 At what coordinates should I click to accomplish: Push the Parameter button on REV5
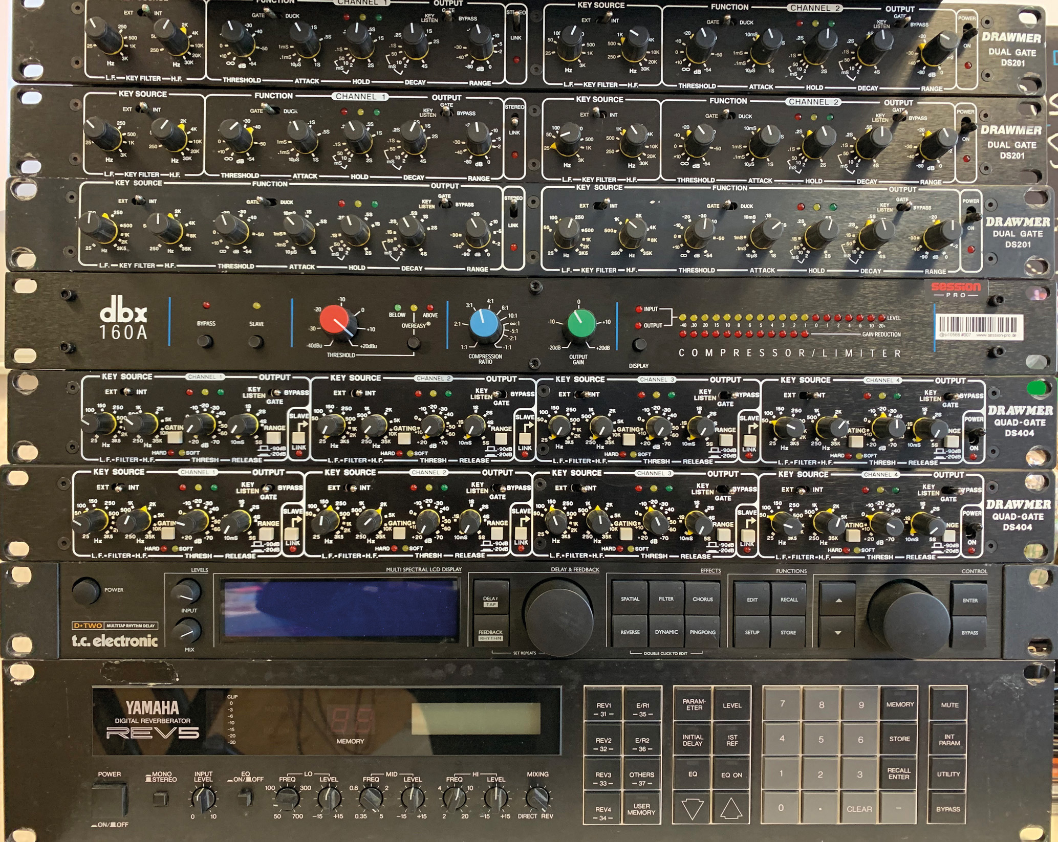(694, 704)
